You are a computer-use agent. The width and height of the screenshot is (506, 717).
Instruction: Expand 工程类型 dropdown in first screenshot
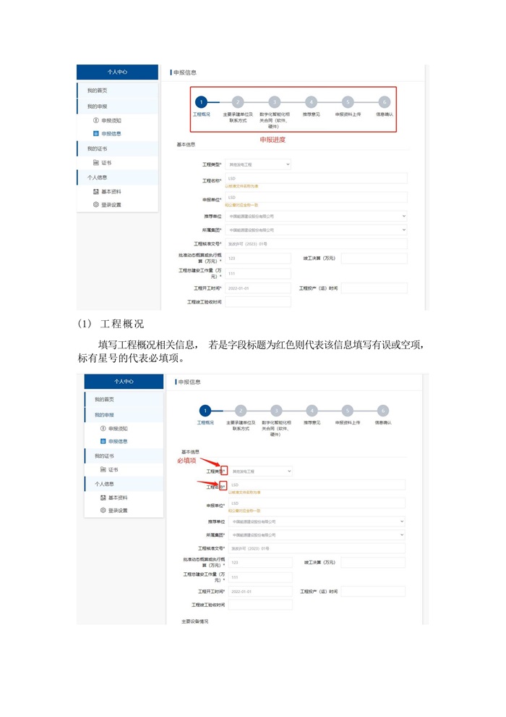[258, 164]
